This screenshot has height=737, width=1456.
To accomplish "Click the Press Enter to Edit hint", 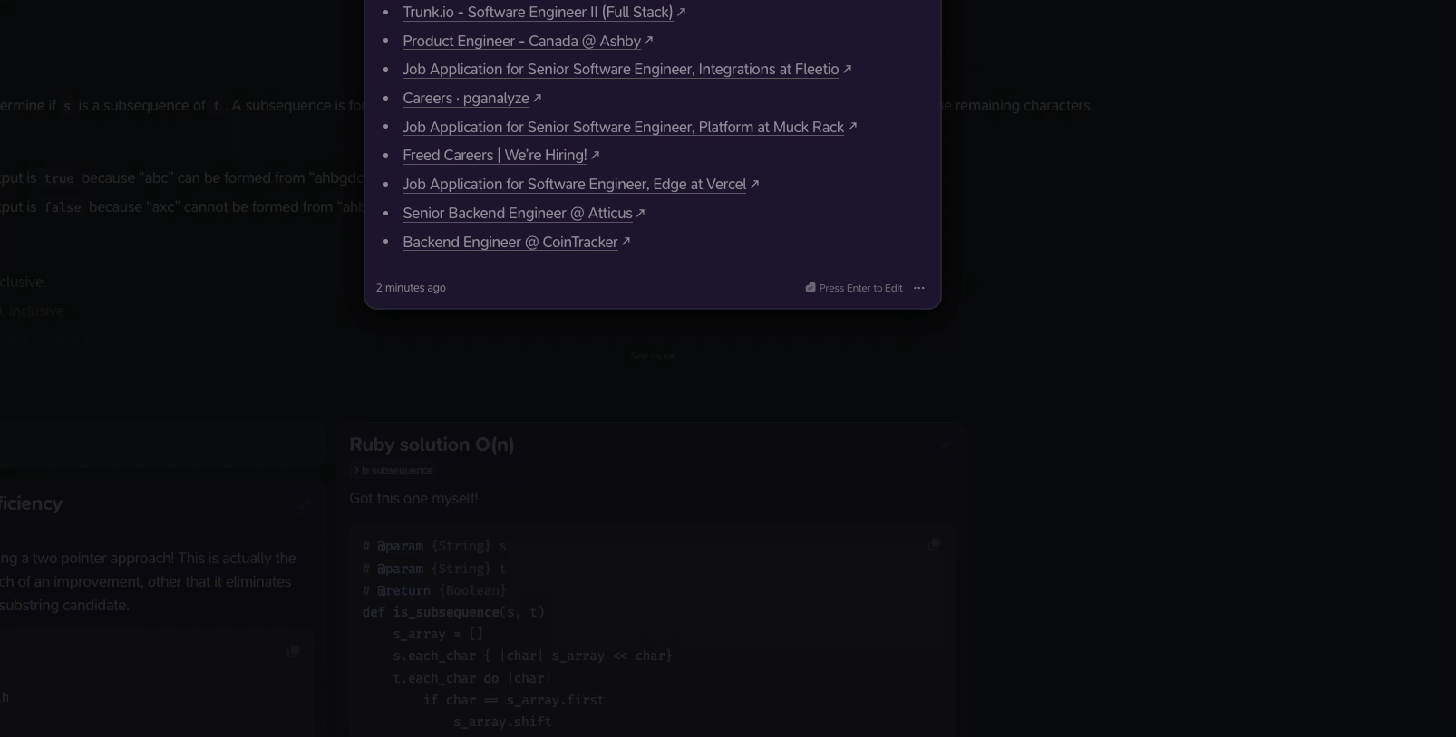I will point(853,288).
